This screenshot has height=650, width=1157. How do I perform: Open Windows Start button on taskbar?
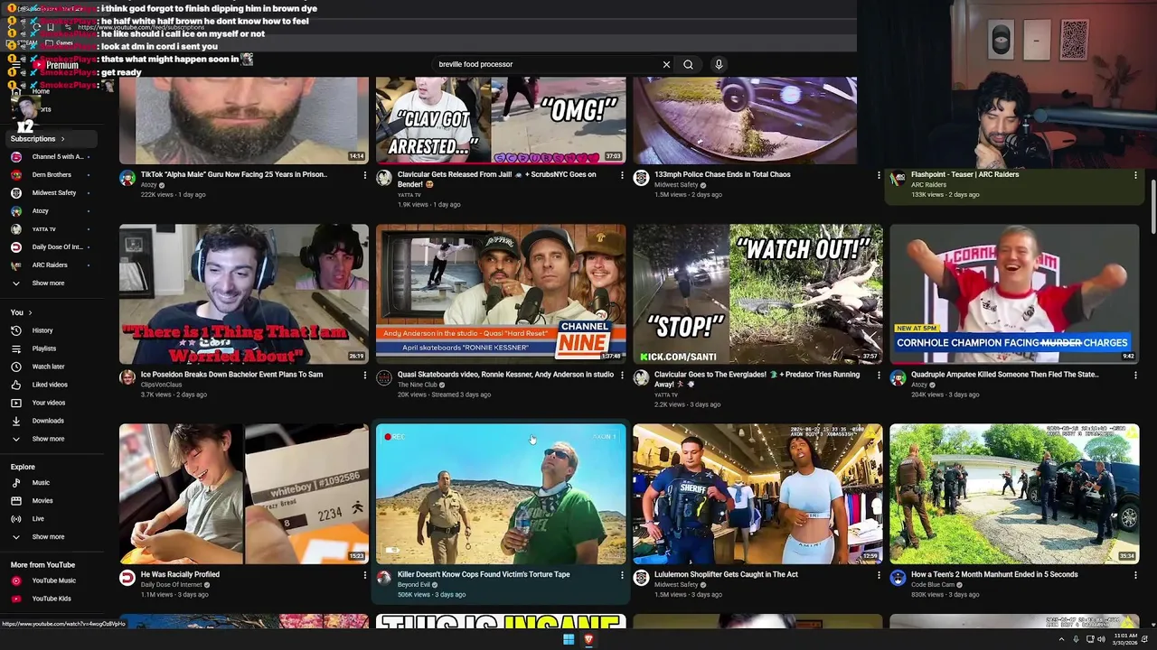(x=569, y=639)
